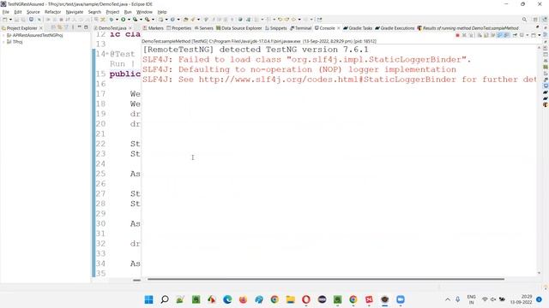Open the Project menu
Screen dimensions: 549x308
[x=112, y=12]
